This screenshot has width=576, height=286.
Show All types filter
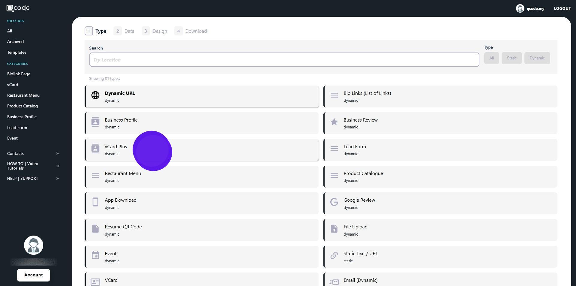click(491, 58)
